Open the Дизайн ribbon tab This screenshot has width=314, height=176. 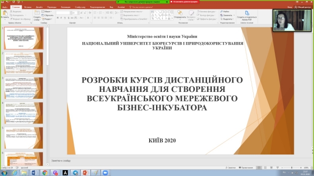click(39, 7)
